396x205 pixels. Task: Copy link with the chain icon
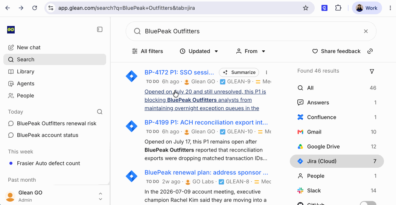coord(370,51)
